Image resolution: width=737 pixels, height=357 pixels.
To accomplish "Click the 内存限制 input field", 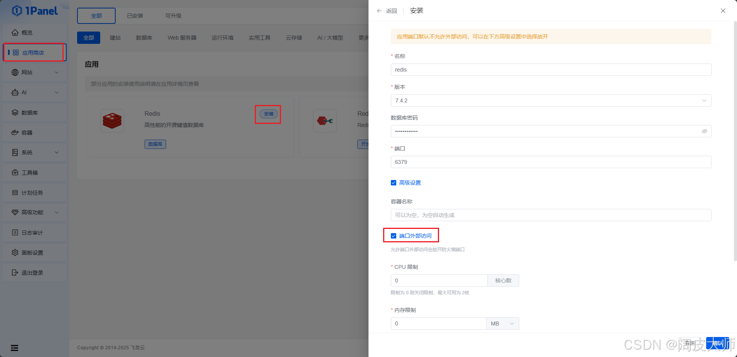I will tap(438, 324).
